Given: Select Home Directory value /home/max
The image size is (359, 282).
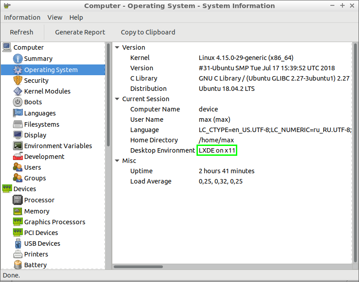Looking at the screenshot, I should [216, 140].
